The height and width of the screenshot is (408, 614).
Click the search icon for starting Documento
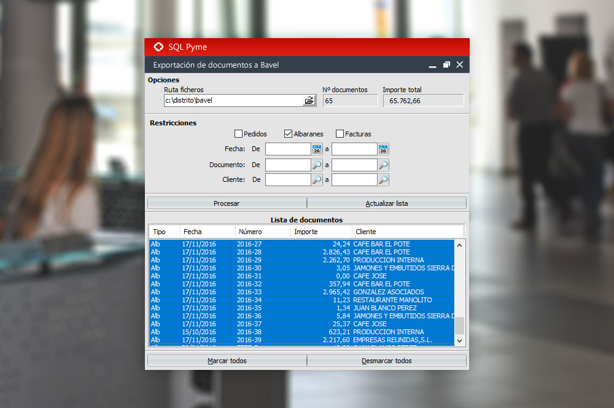pos(317,165)
